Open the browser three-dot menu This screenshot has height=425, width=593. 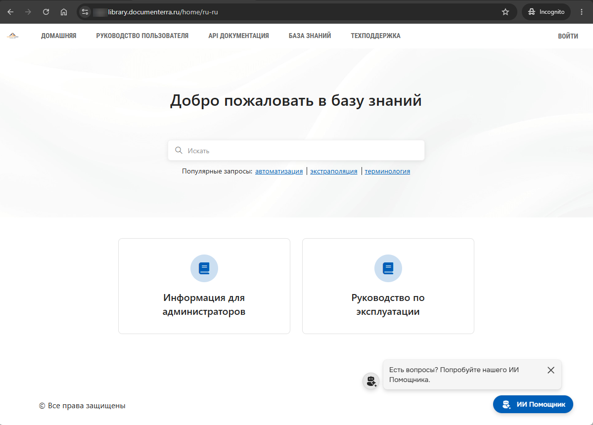click(582, 12)
